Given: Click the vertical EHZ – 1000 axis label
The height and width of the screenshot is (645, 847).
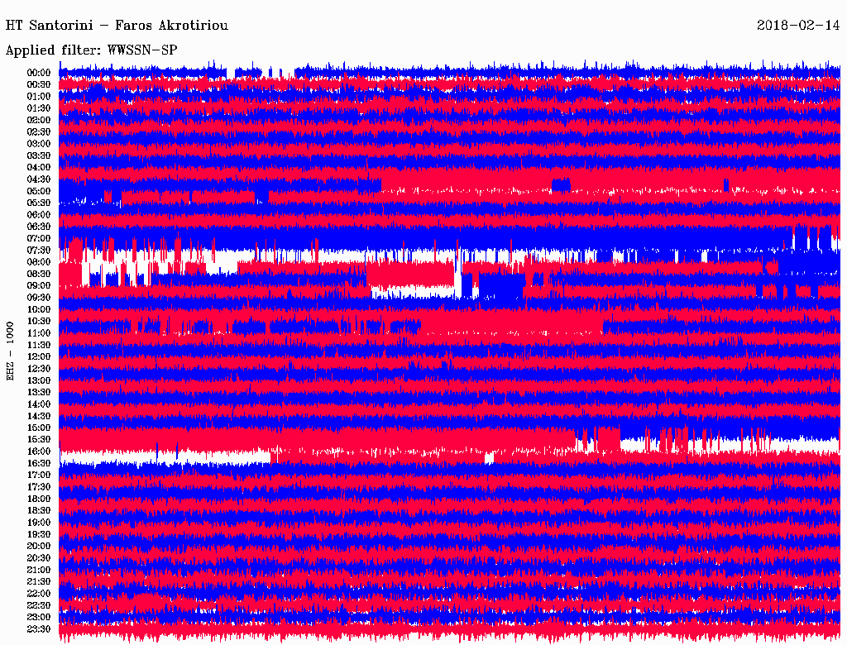Looking at the screenshot, I should tap(11, 350).
